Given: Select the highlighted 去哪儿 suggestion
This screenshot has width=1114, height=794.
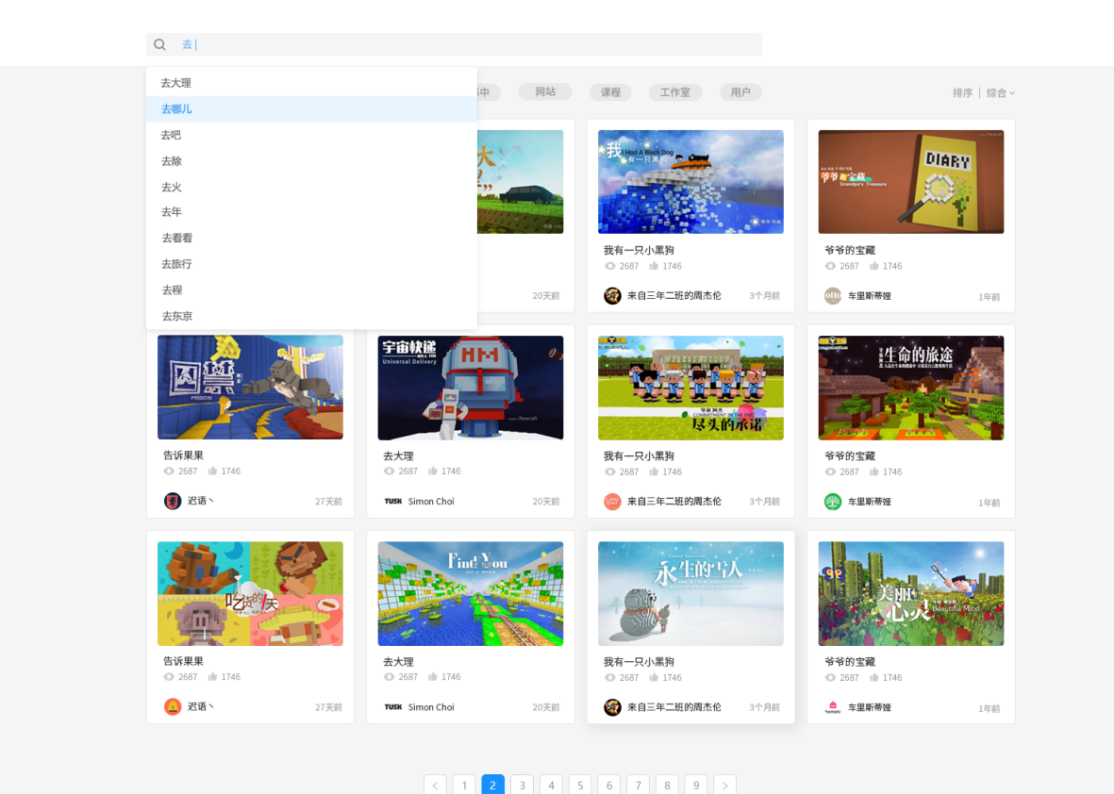Looking at the screenshot, I should (311, 108).
